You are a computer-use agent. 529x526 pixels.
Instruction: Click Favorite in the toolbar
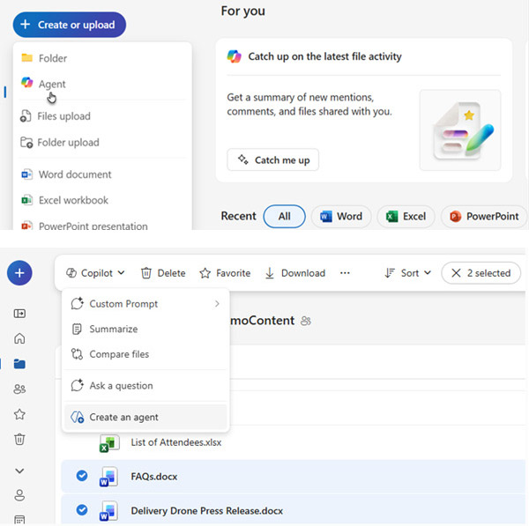click(225, 273)
